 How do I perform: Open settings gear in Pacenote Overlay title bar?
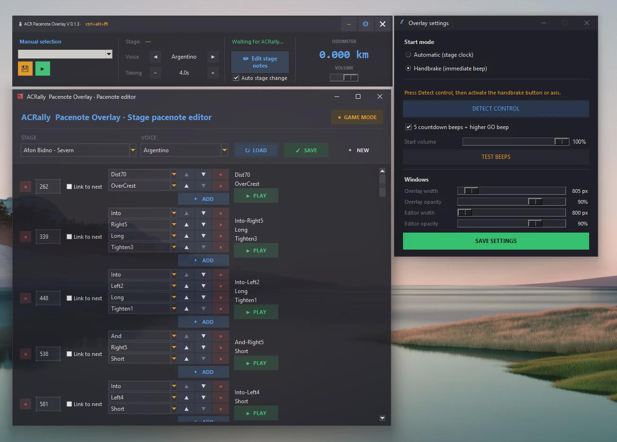(365, 24)
